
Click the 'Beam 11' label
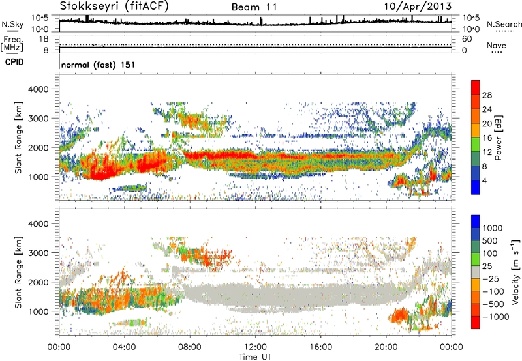click(254, 7)
